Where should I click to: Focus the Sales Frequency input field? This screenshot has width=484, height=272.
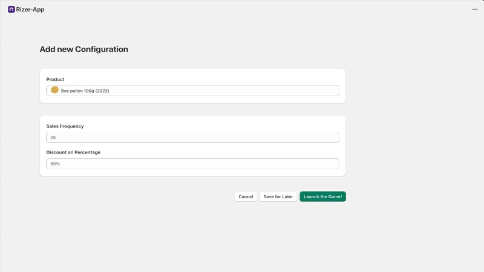[x=192, y=138]
